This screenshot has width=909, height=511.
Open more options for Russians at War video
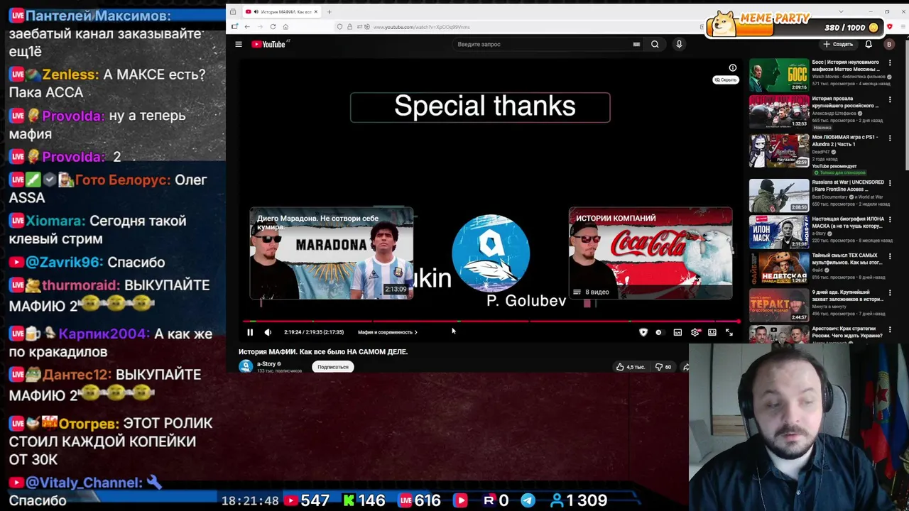coord(890,183)
